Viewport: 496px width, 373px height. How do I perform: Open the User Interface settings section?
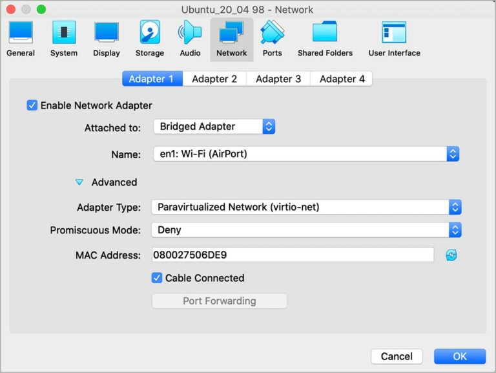[394, 38]
